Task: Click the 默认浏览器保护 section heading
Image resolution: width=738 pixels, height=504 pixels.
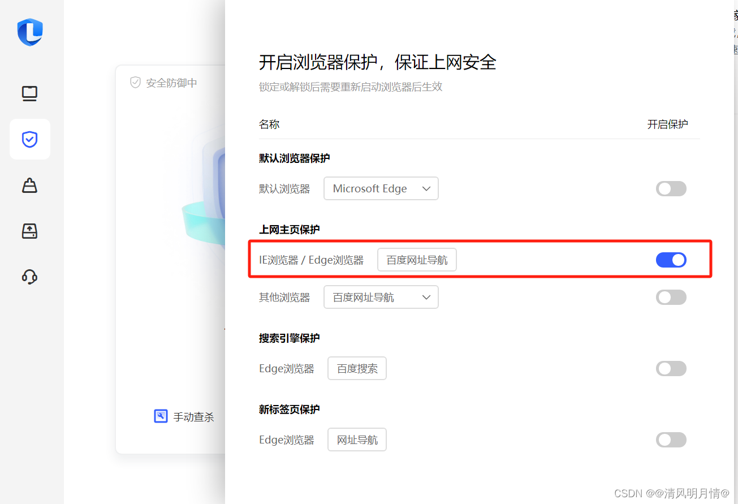Action: point(295,158)
